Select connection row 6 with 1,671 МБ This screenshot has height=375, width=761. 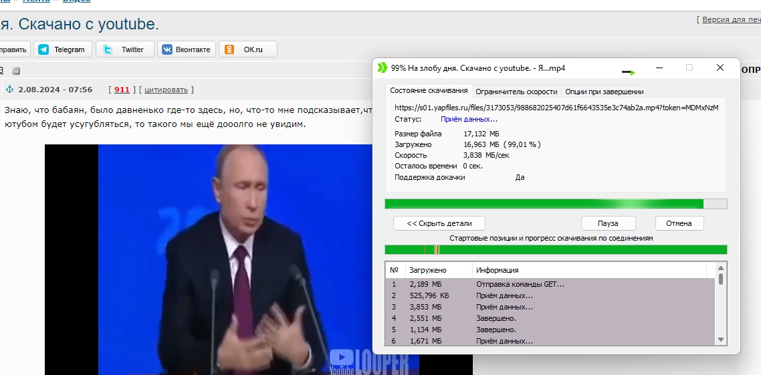pos(550,341)
